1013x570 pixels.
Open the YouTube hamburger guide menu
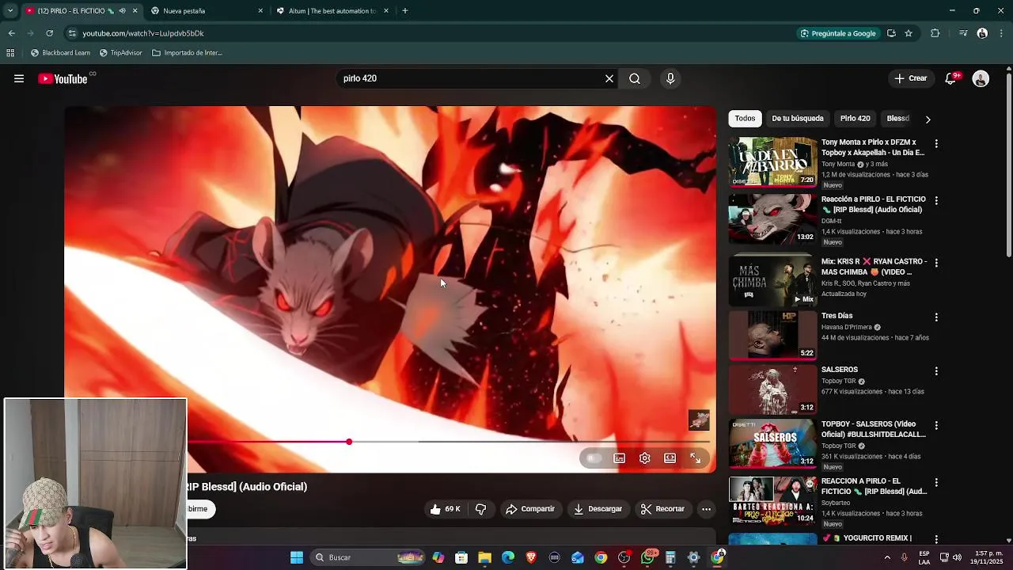coord(19,78)
